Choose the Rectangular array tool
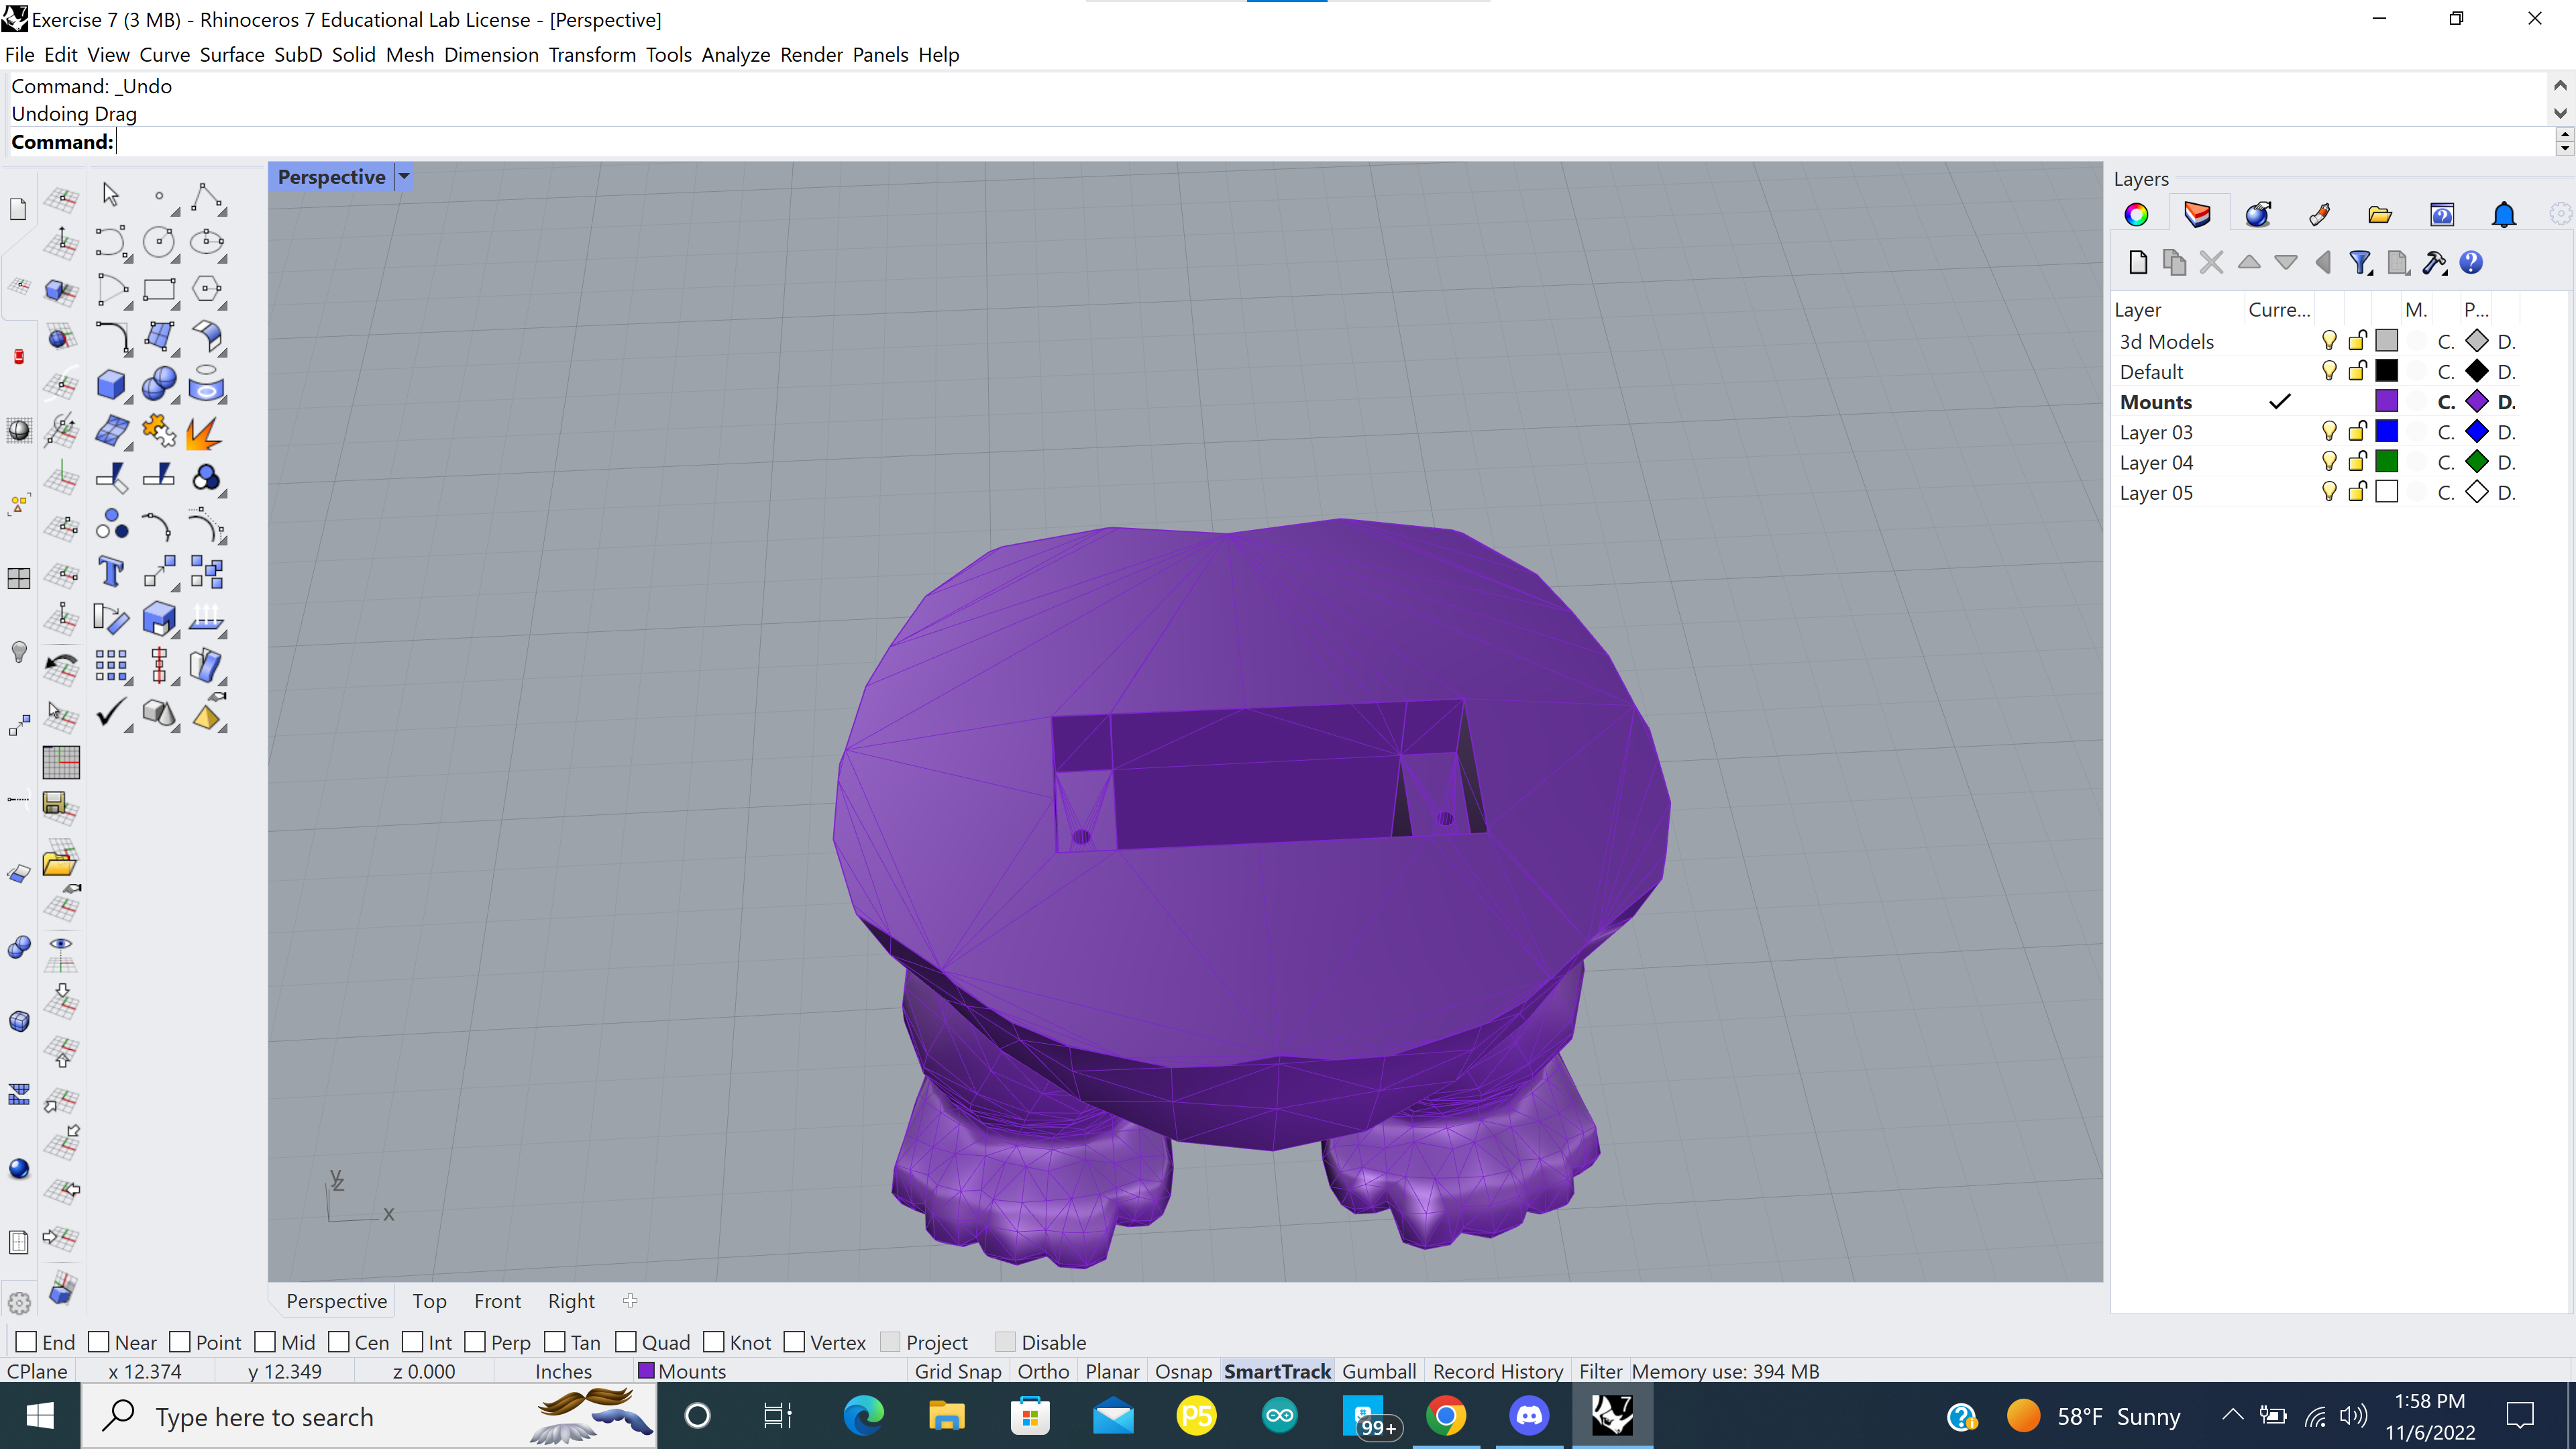The image size is (2576, 1449). [x=111, y=665]
